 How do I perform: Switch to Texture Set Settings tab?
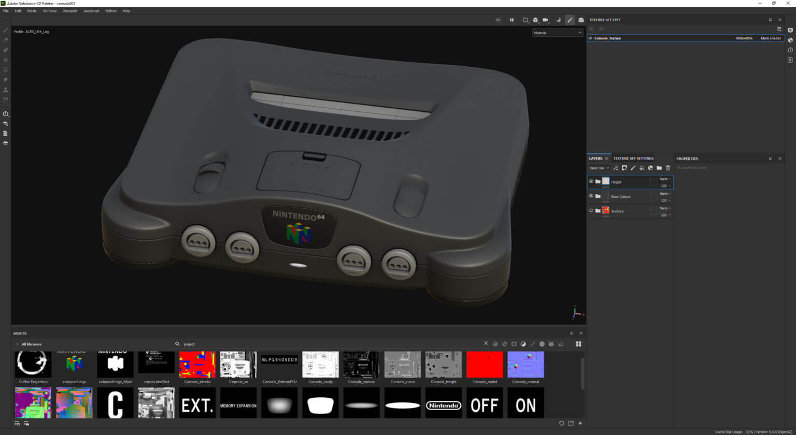tap(633, 158)
